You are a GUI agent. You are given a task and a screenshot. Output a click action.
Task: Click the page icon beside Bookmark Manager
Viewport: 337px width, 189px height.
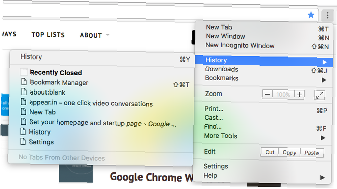tap(24, 82)
